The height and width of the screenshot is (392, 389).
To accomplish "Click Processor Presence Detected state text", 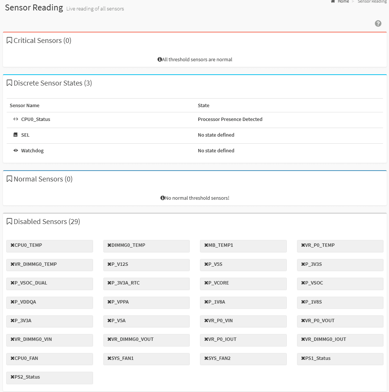I will pos(230,119).
